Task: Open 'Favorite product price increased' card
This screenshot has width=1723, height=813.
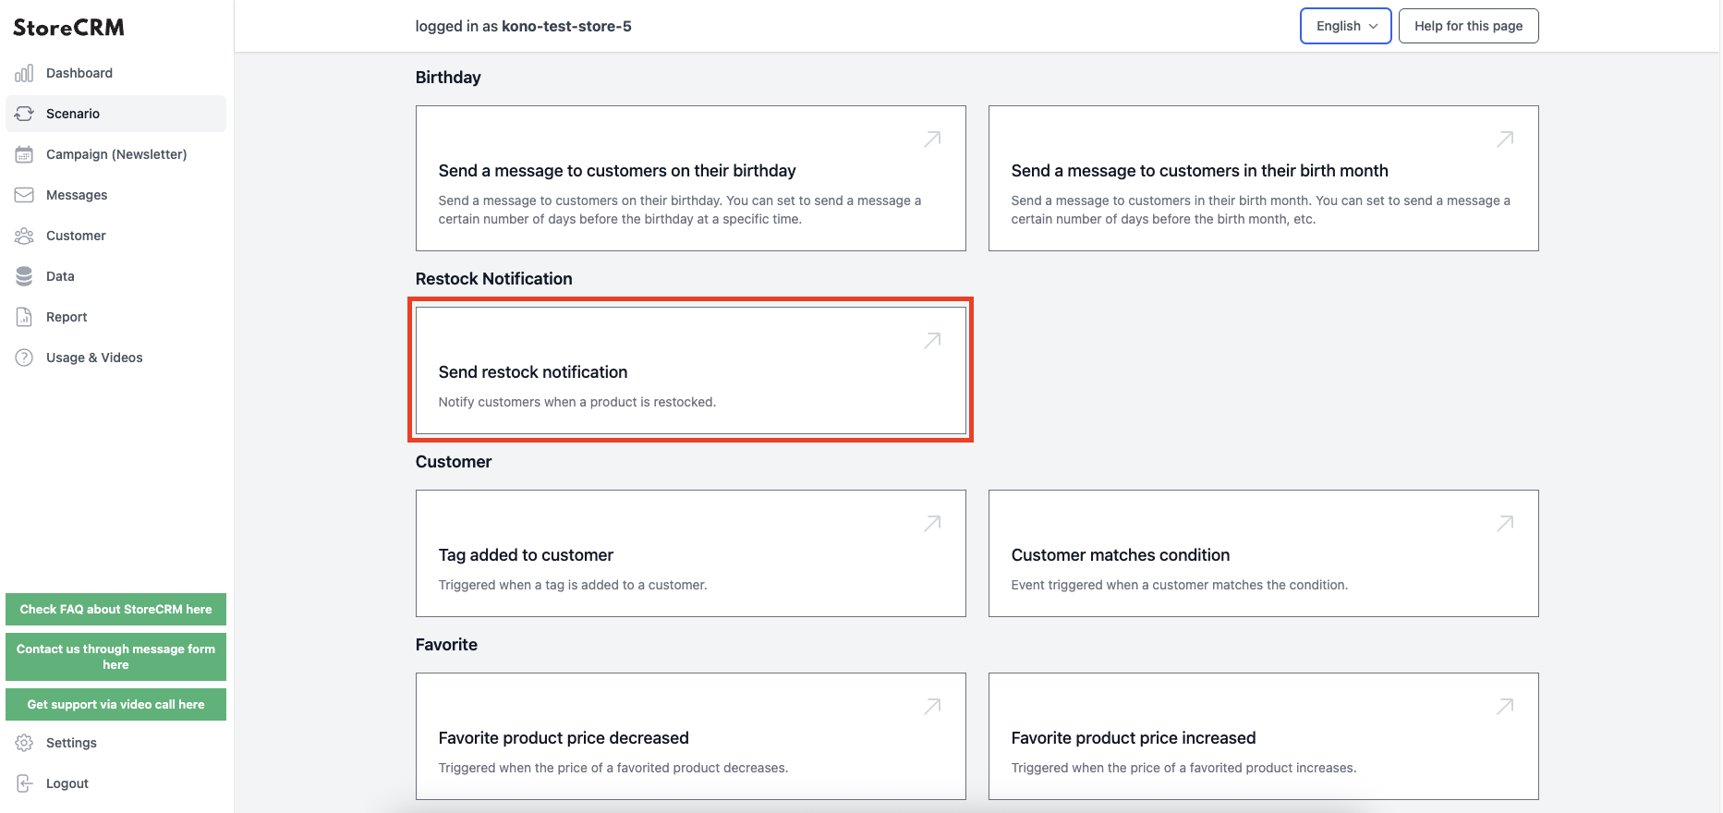Action: [x=1264, y=736]
